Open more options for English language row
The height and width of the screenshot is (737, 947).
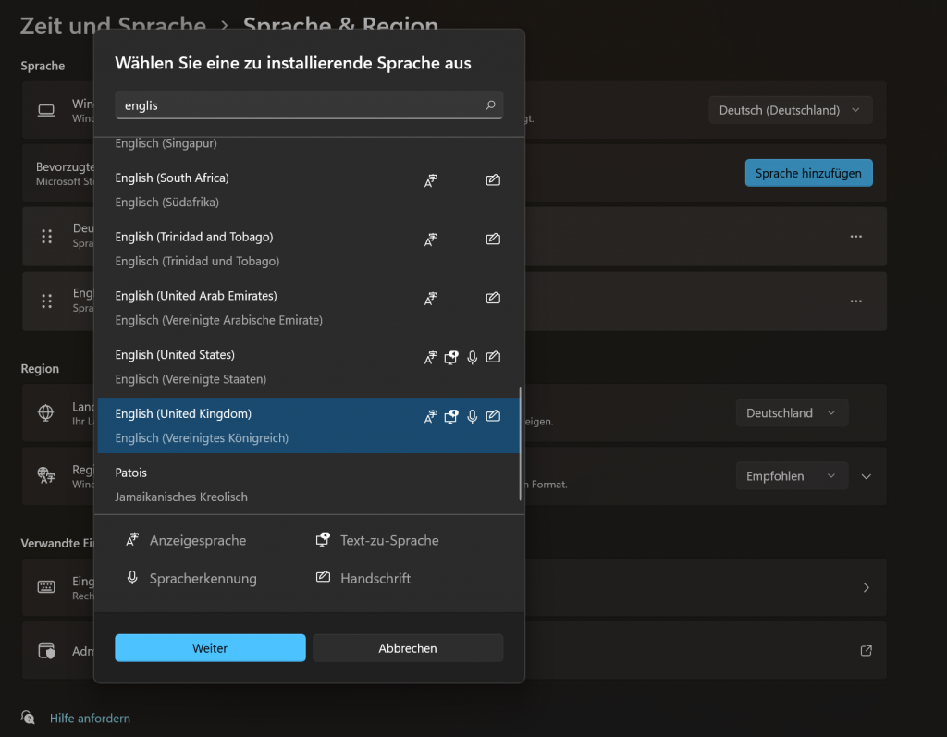tap(855, 301)
